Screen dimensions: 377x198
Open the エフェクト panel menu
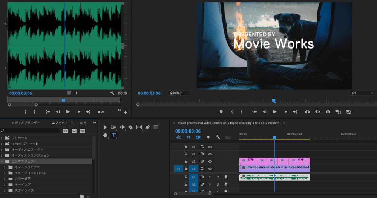click(x=72, y=123)
